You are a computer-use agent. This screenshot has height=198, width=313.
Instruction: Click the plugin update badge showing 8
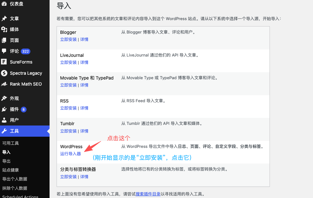click(x=24, y=110)
